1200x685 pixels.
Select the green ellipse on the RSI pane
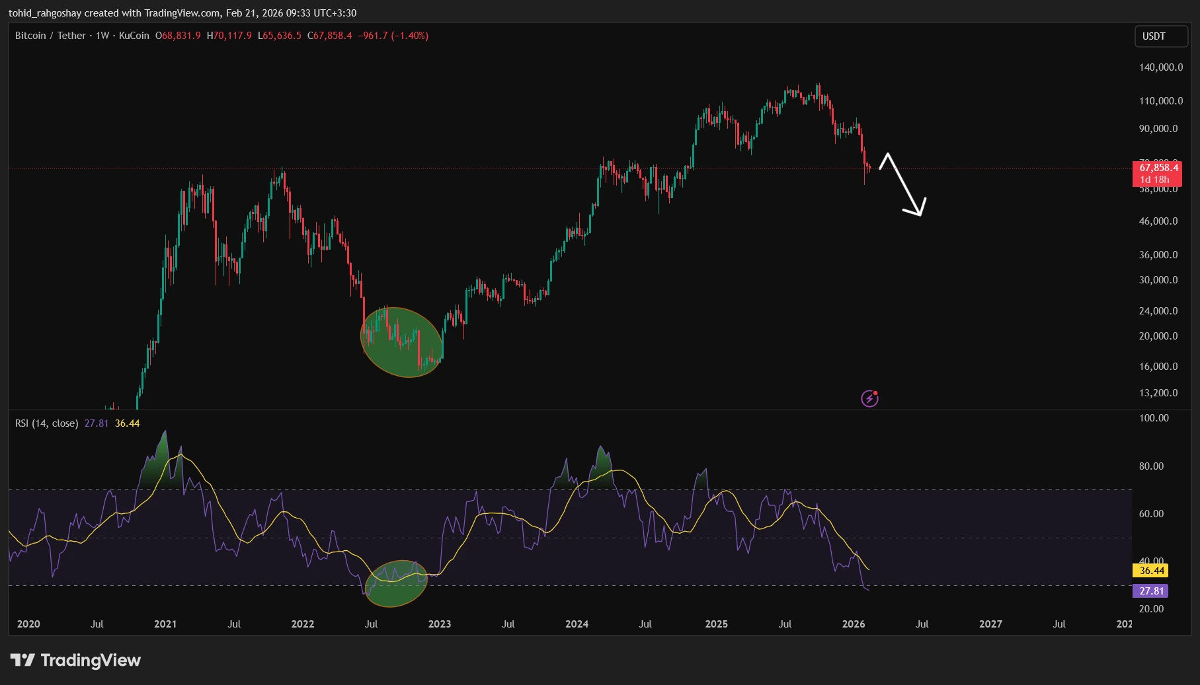click(395, 585)
